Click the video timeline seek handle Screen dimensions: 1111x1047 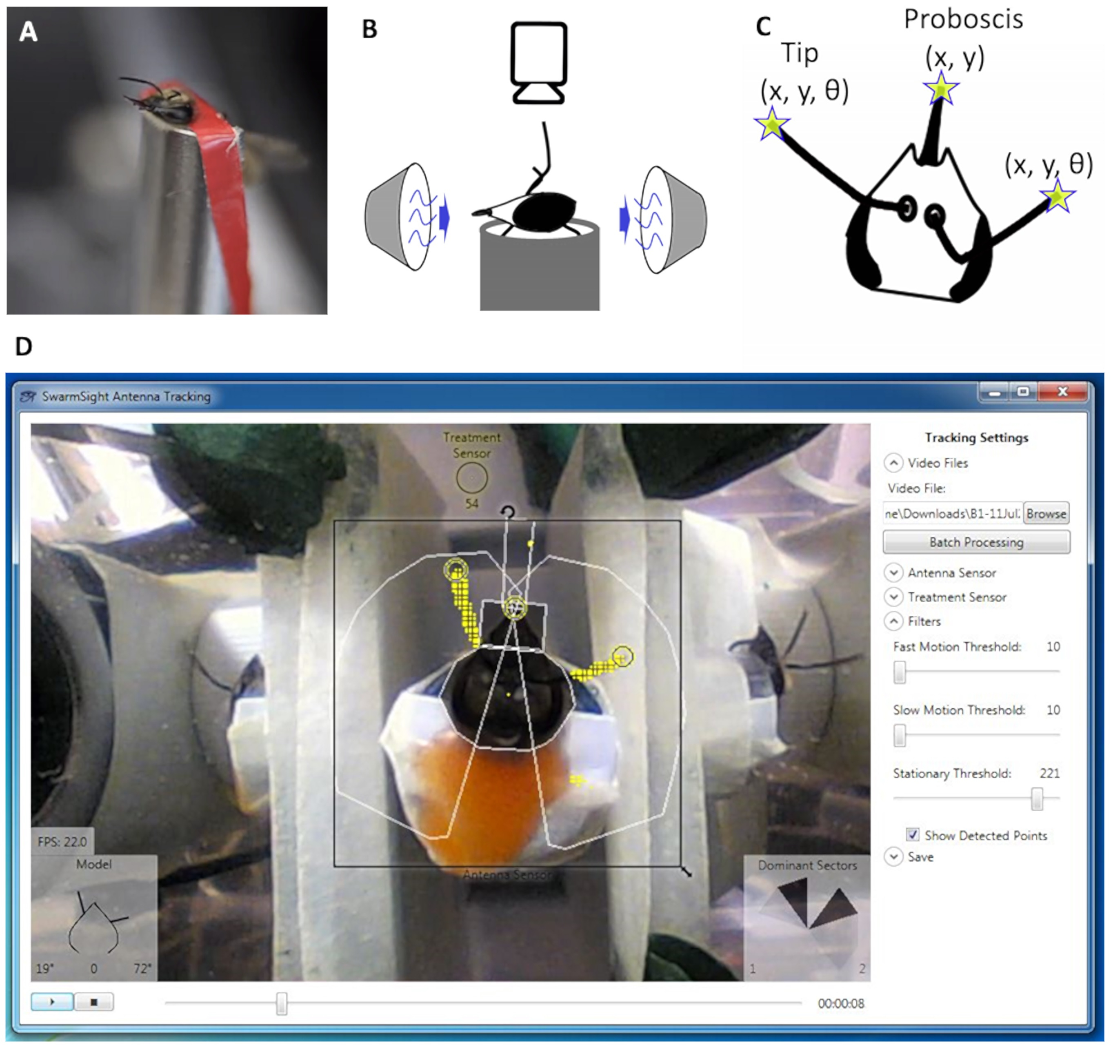[282, 1003]
